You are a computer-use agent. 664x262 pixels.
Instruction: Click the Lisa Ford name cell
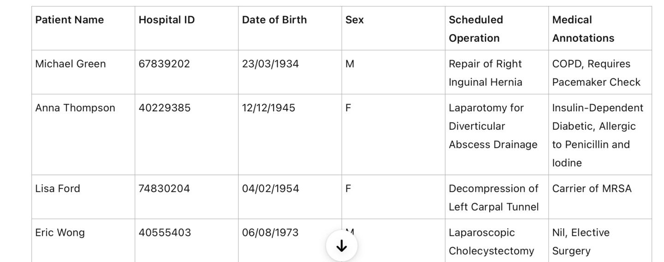58,189
